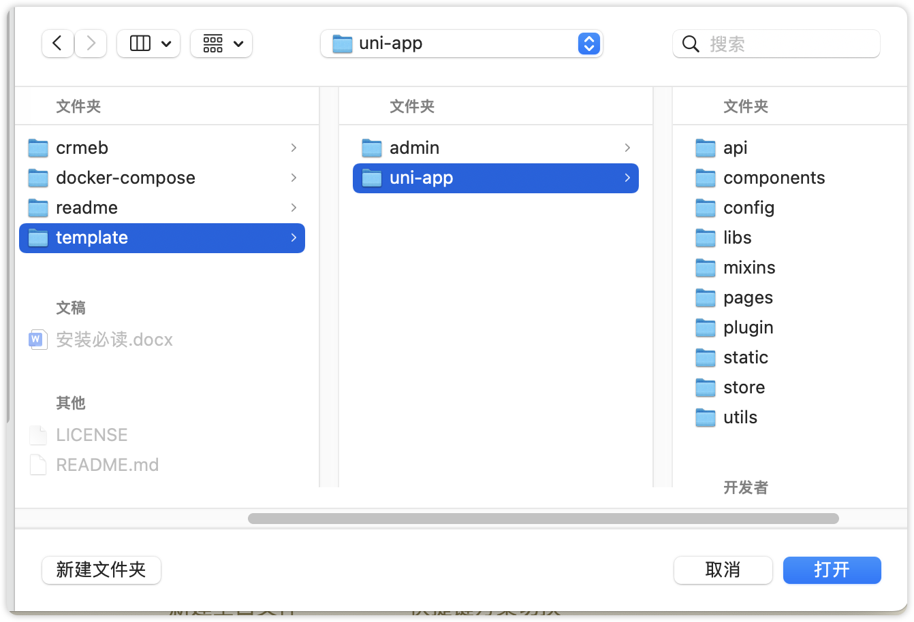Select the docker-compose folder
Screen dimensions: 914x622
125,178
